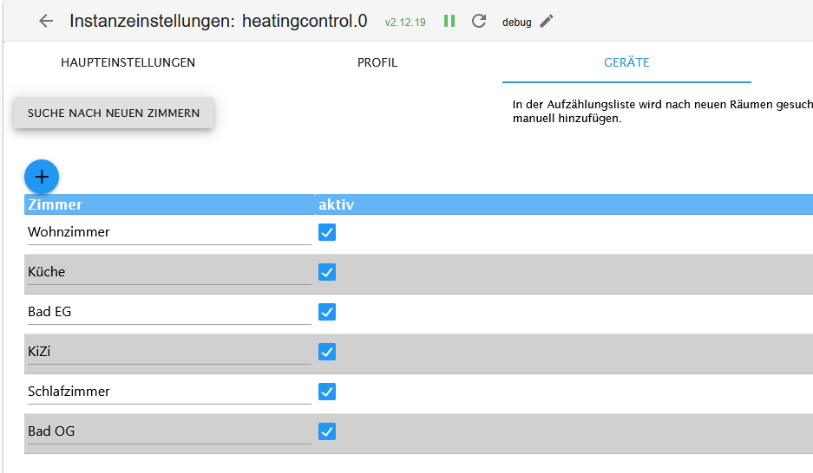Disable the KiZi room checkbox

click(x=327, y=352)
